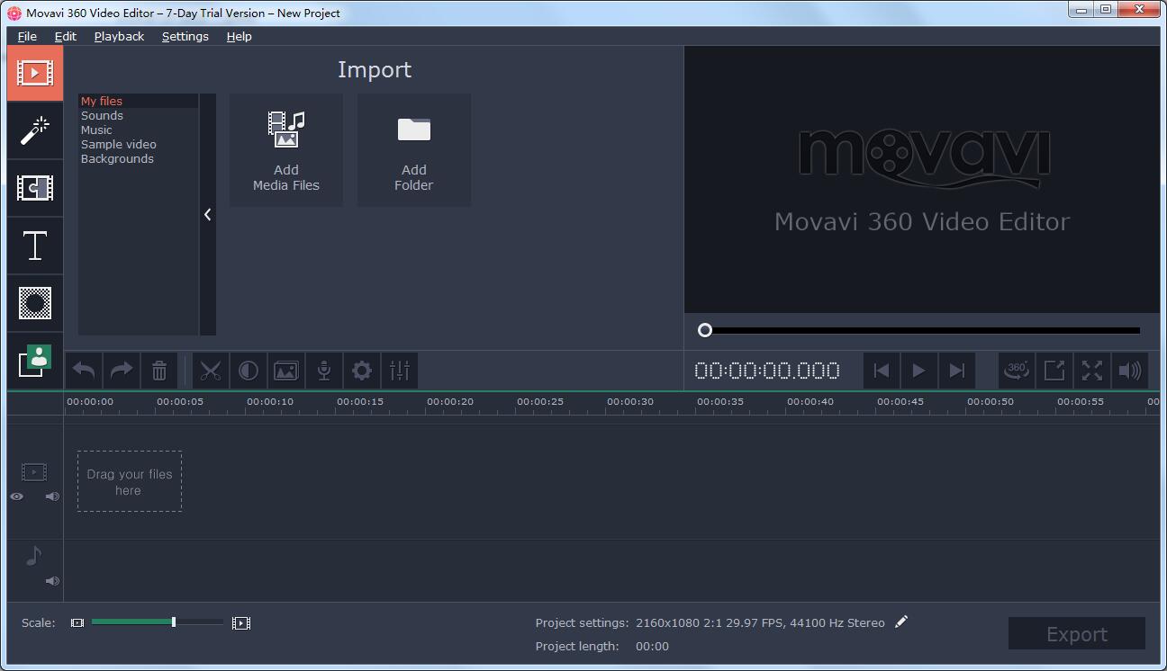
Task: Open the Crop and Rotate tool
Action: (286, 370)
